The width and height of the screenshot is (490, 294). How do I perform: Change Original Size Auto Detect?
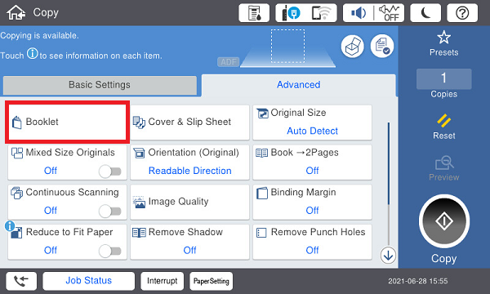click(312, 122)
